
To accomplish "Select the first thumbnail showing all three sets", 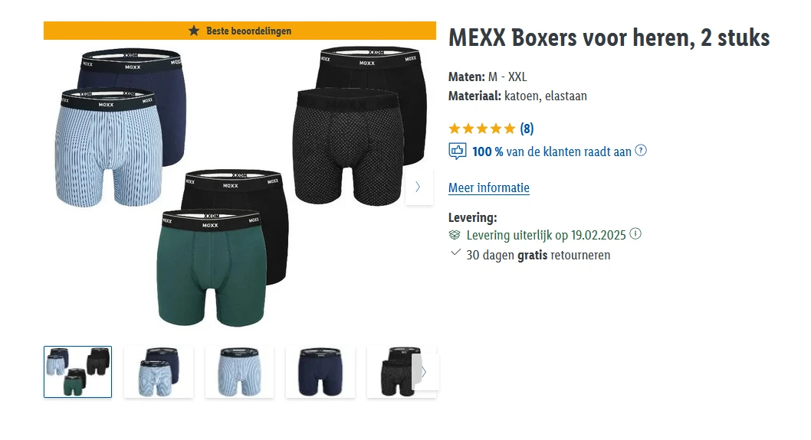I will click(x=77, y=372).
